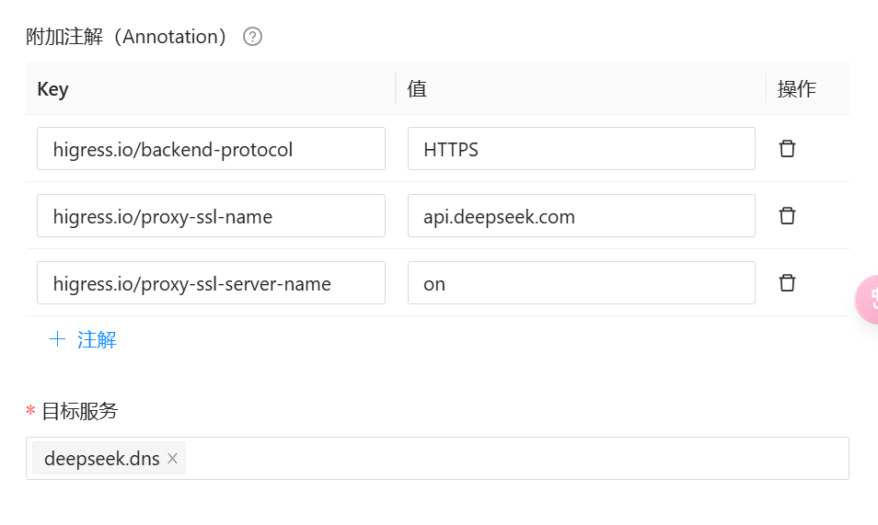Edit the 'on' value field
Image resolution: width=878 pixels, height=525 pixels.
(581, 283)
